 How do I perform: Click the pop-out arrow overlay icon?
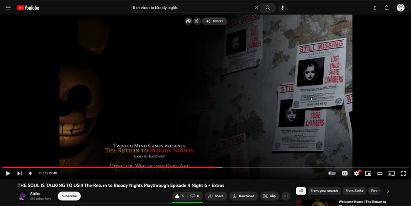[x=197, y=21]
